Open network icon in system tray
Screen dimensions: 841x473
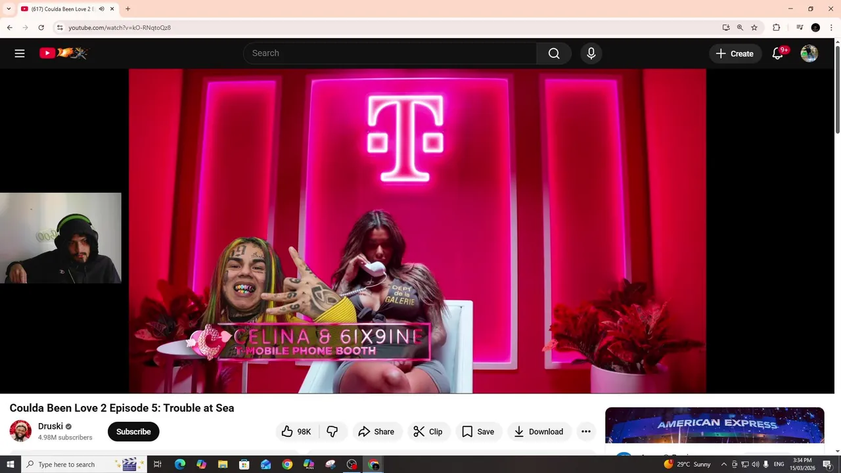pos(744,464)
